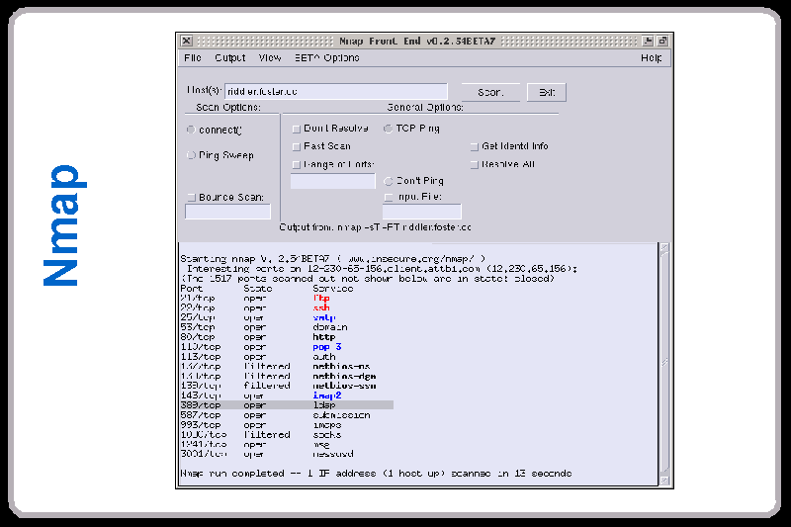Click the highlighted 389/tcp ldap row
The height and width of the screenshot is (527, 791).
(x=287, y=405)
